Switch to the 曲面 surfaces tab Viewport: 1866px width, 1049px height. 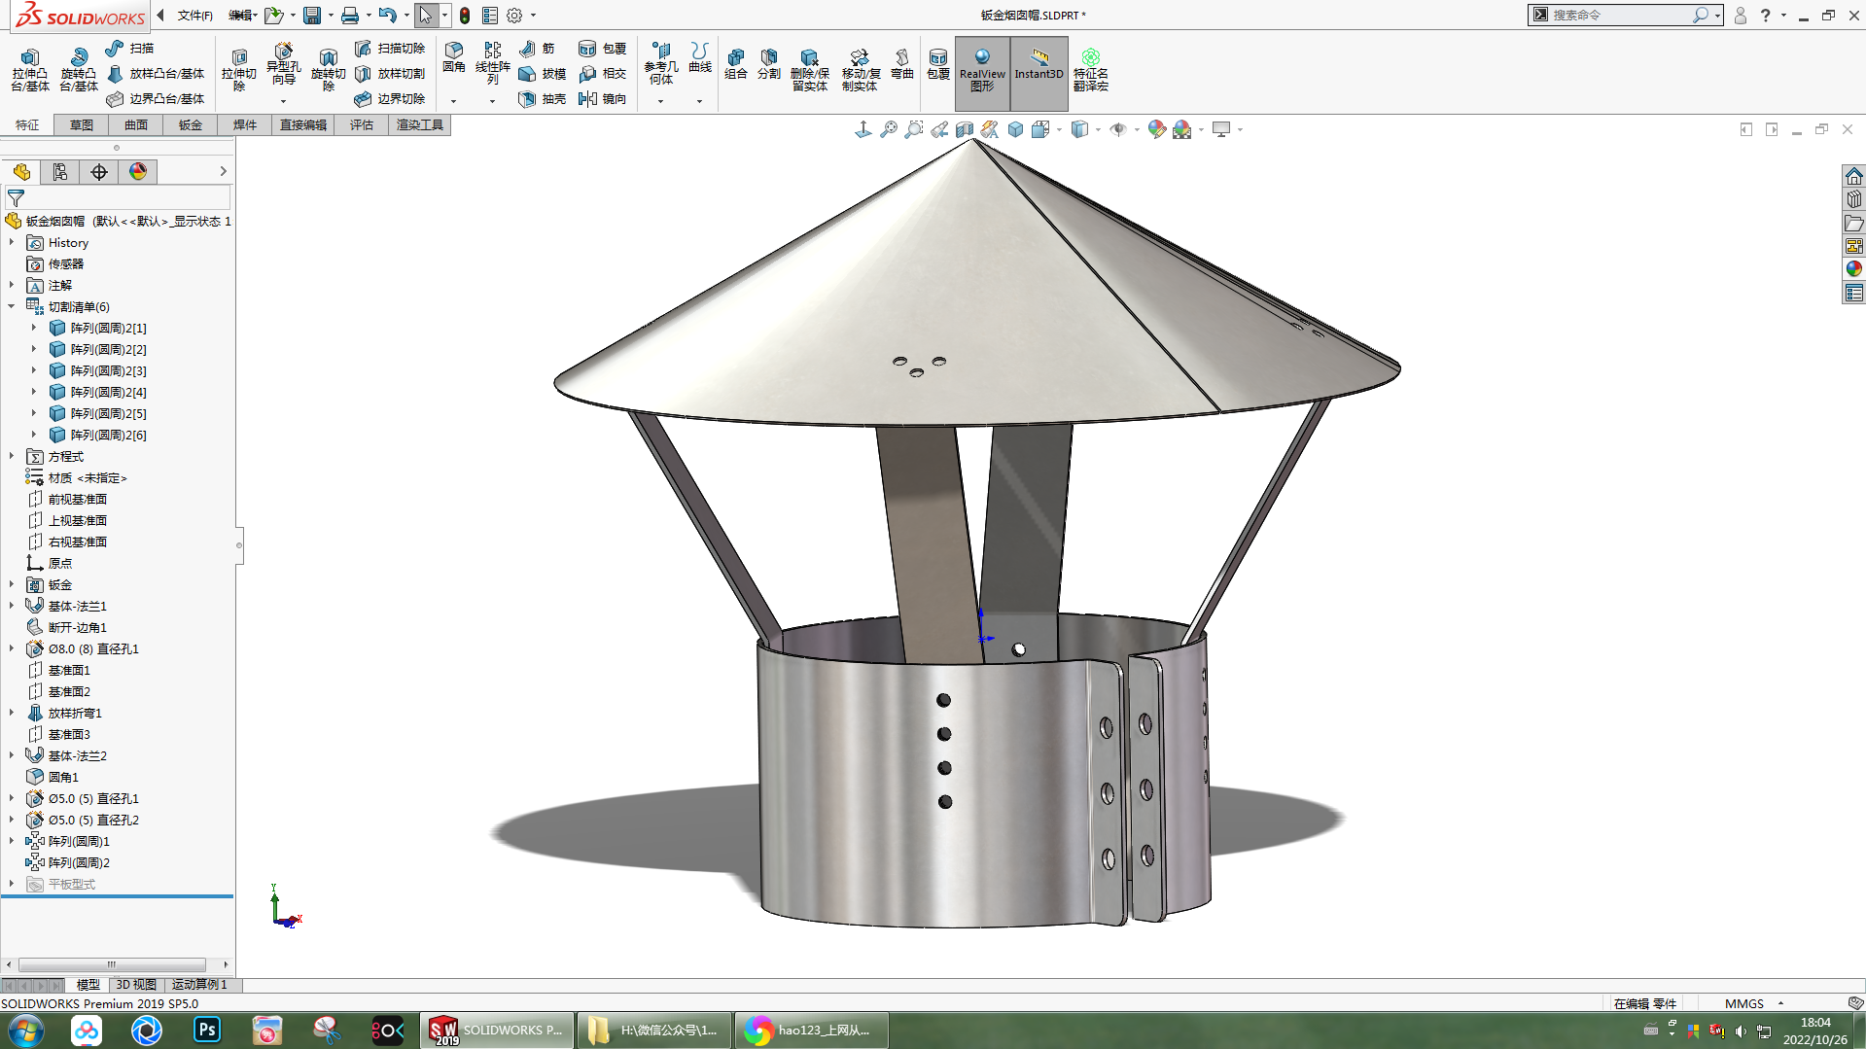coord(136,124)
